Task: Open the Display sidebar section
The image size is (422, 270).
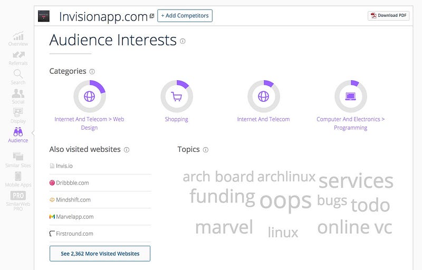Action: (18, 116)
